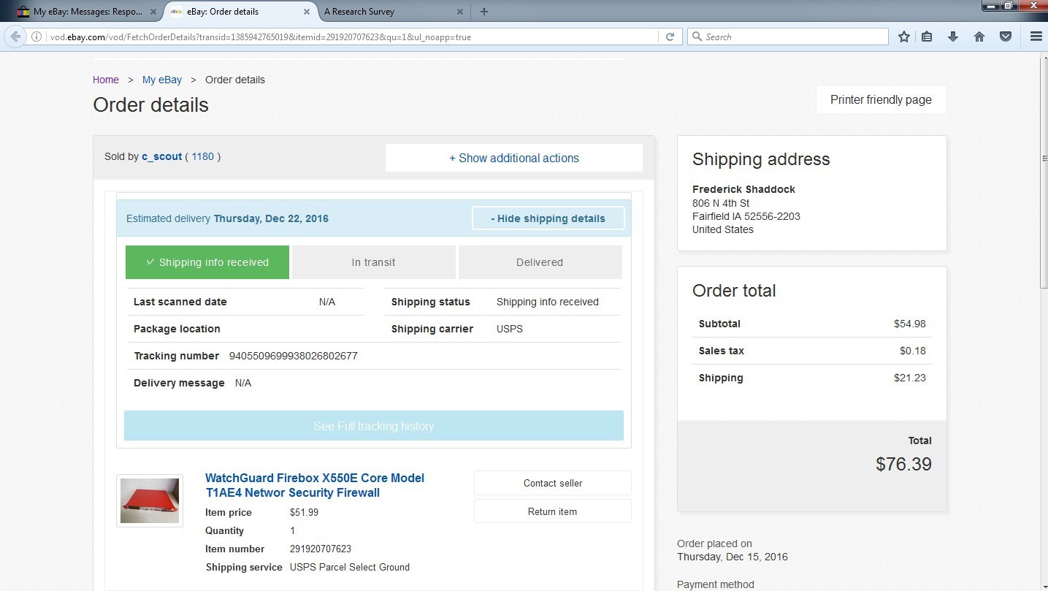Screen dimensions: 1048x591
Task: Click order placed date Thursday, Dec 15, 2016
Action: 733,557
